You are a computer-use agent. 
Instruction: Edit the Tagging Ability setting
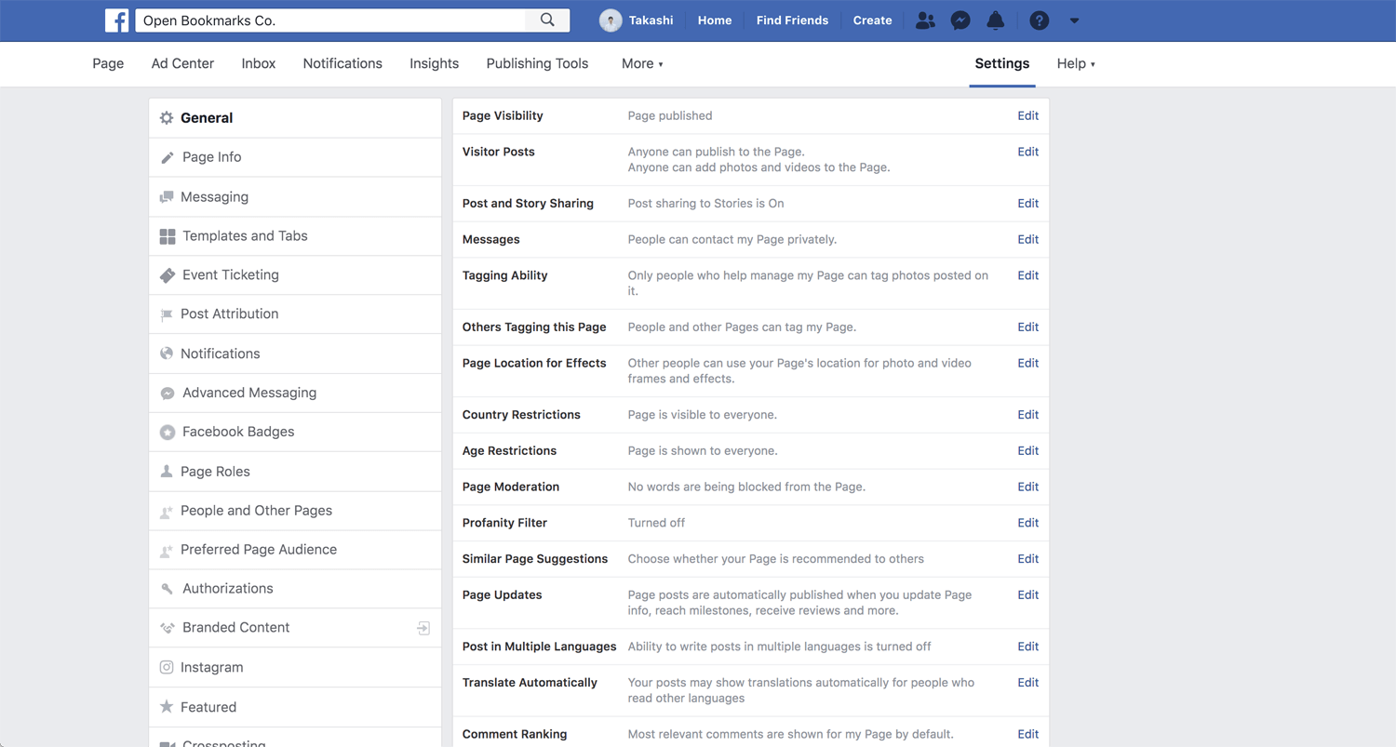1027,275
